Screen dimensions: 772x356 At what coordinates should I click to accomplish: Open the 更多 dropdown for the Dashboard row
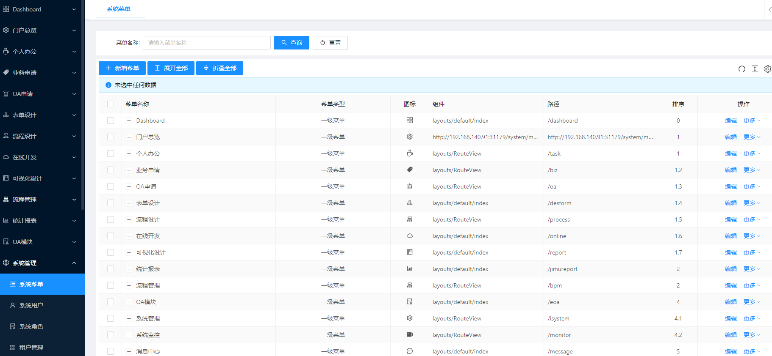click(x=752, y=120)
